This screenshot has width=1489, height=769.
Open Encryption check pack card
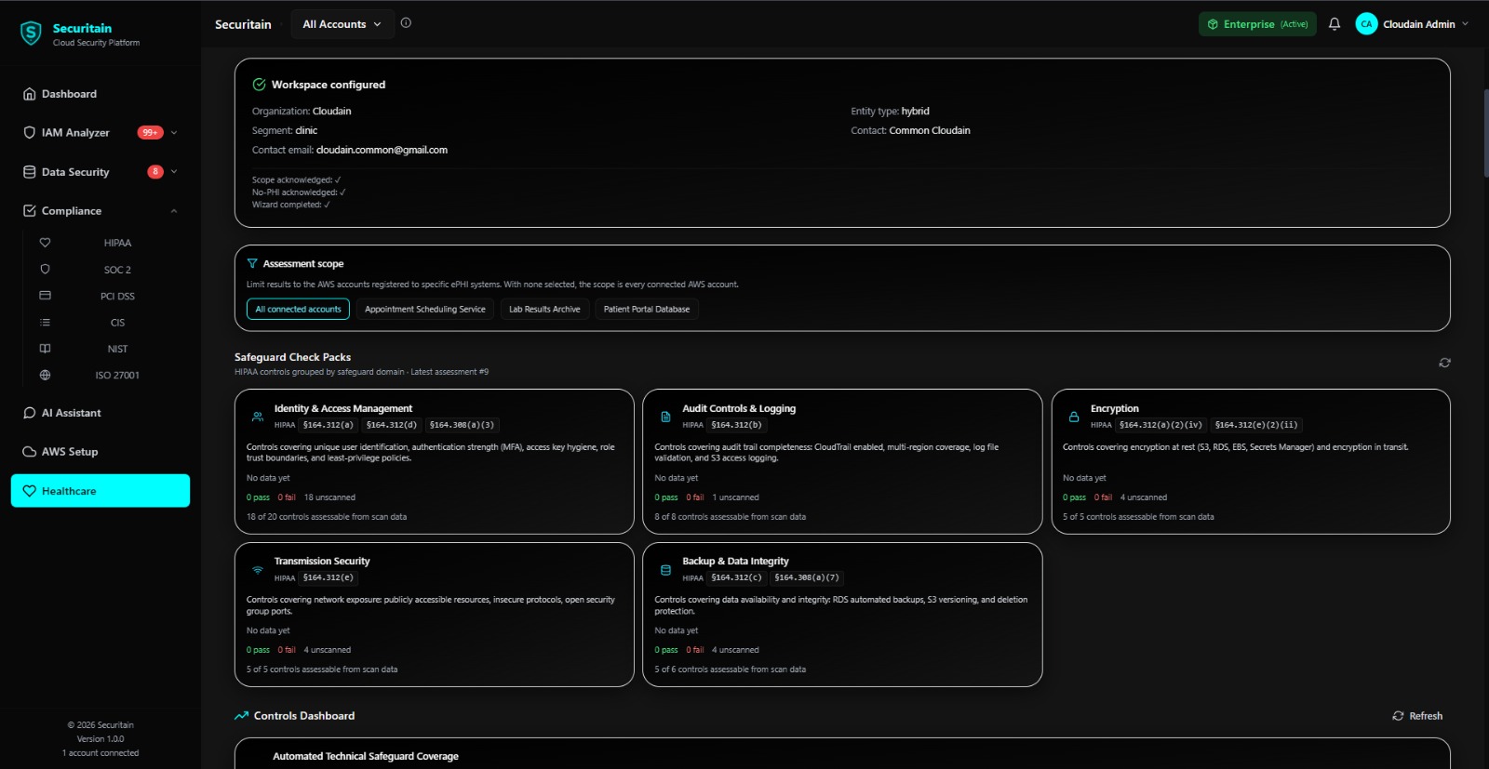1251,461
